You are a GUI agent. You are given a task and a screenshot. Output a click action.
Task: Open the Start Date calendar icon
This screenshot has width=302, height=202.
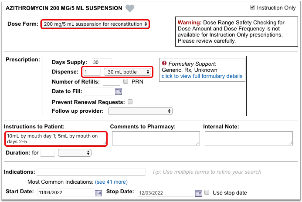(98, 193)
